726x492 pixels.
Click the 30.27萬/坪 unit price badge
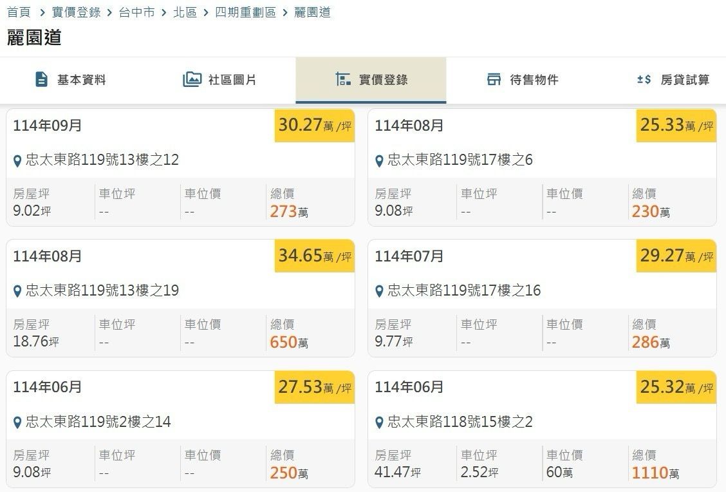click(x=315, y=125)
